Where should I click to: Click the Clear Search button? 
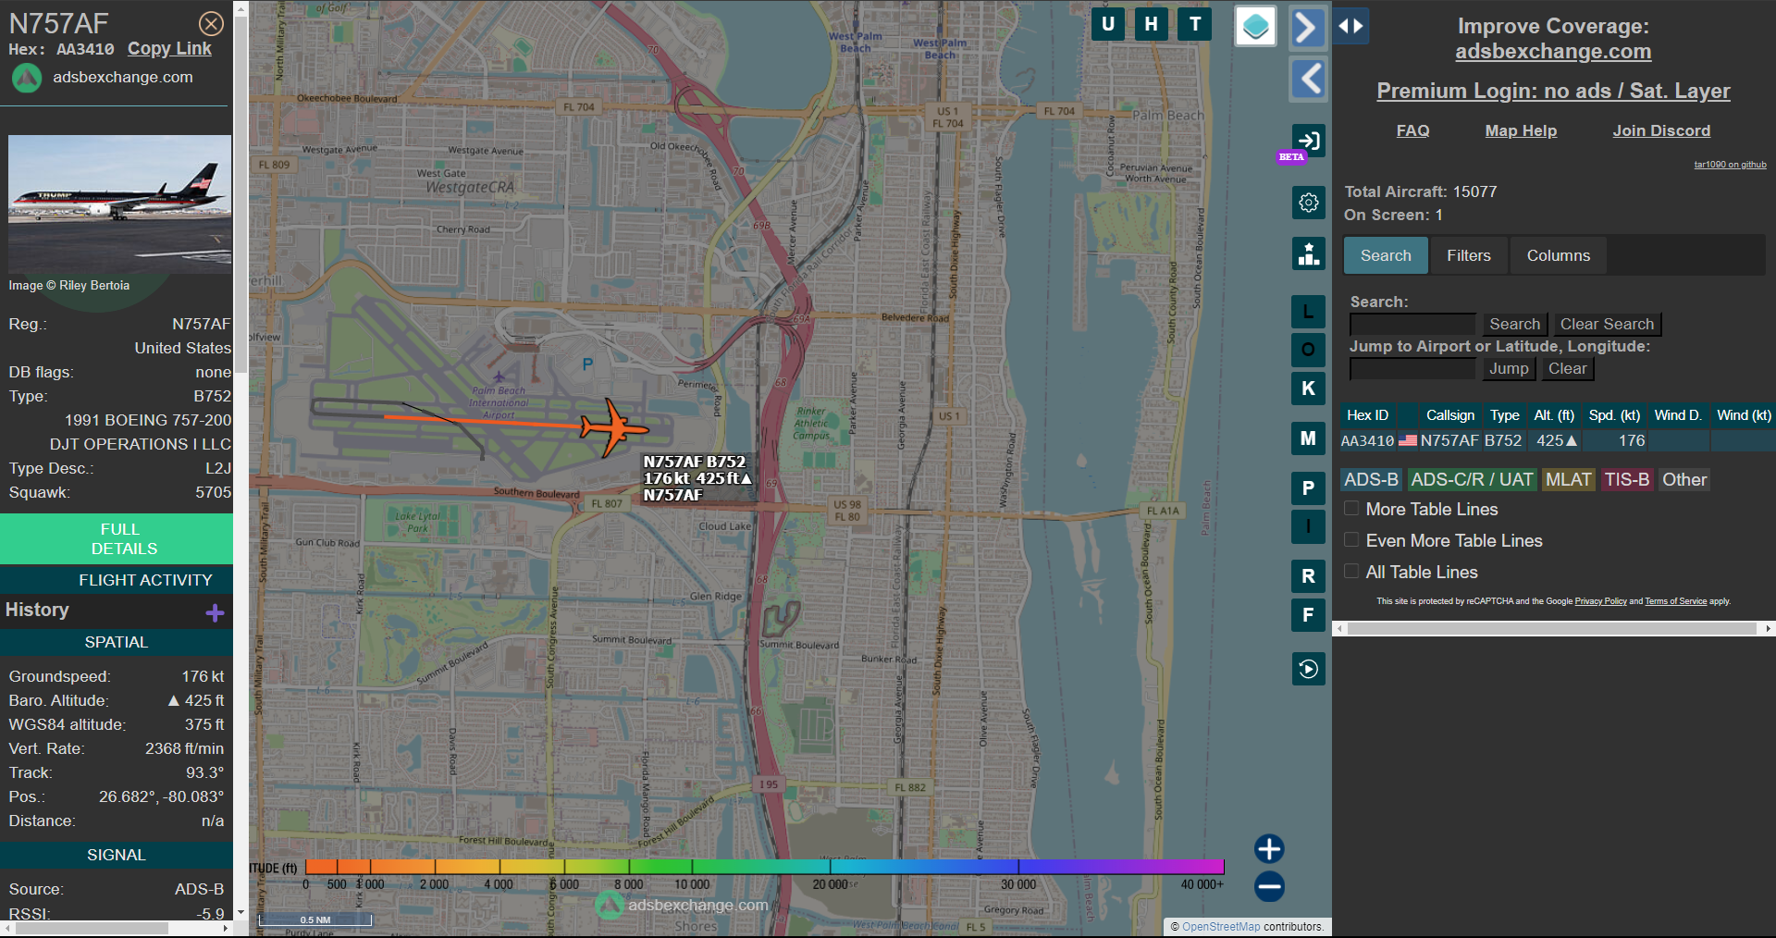click(1607, 324)
